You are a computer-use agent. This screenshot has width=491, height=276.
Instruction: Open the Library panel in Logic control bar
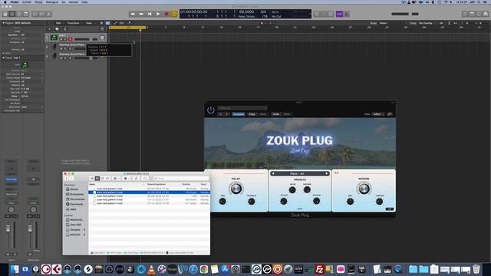pos(5,14)
